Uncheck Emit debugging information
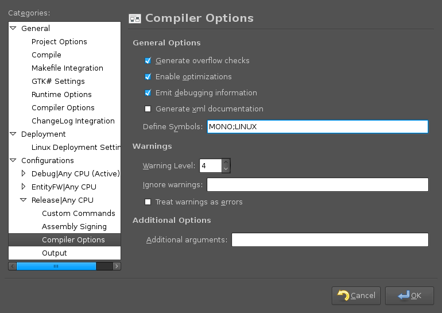The image size is (442, 313). pyautogui.click(x=148, y=93)
